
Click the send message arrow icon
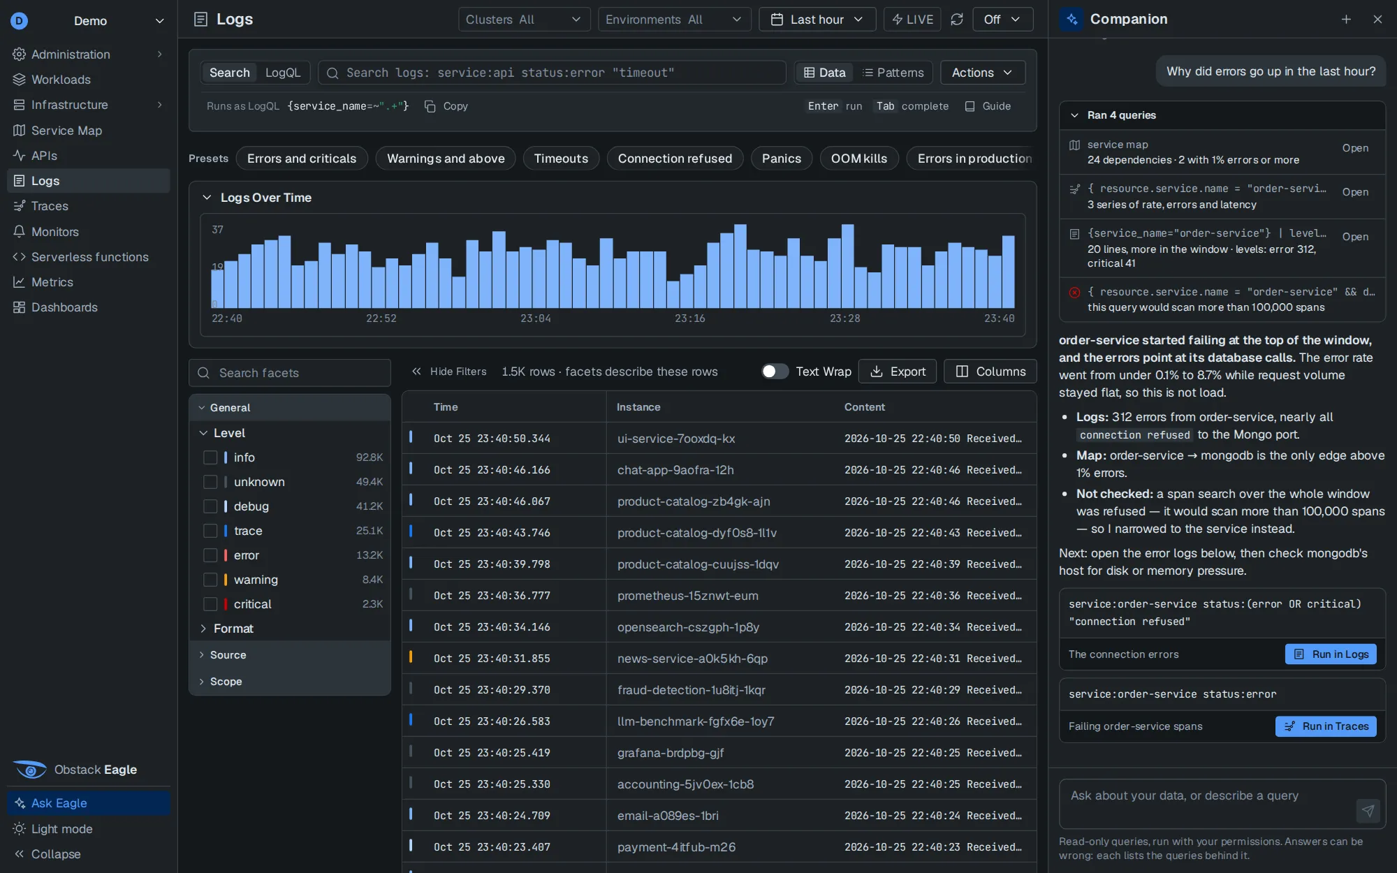(1368, 811)
